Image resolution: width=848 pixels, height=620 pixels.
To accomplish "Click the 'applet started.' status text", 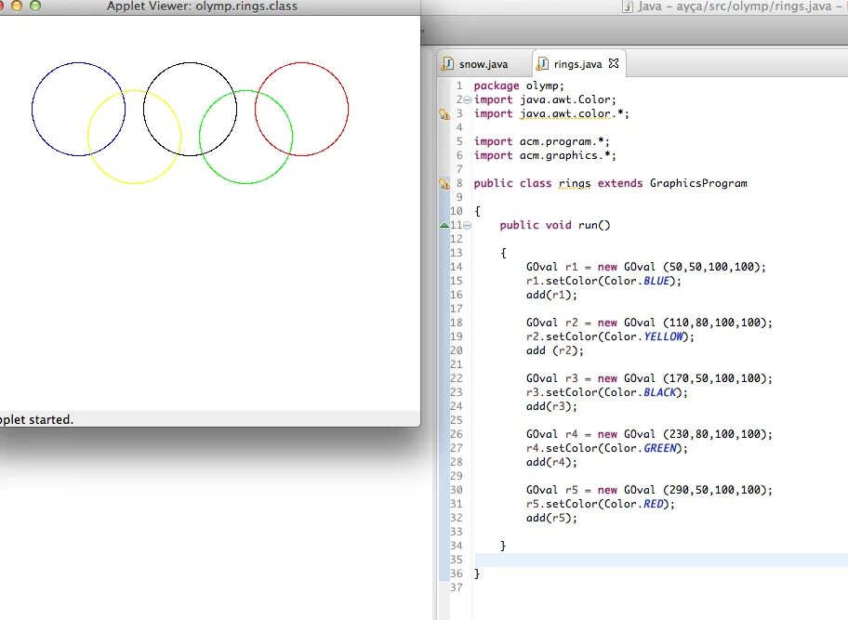I will coord(36,419).
